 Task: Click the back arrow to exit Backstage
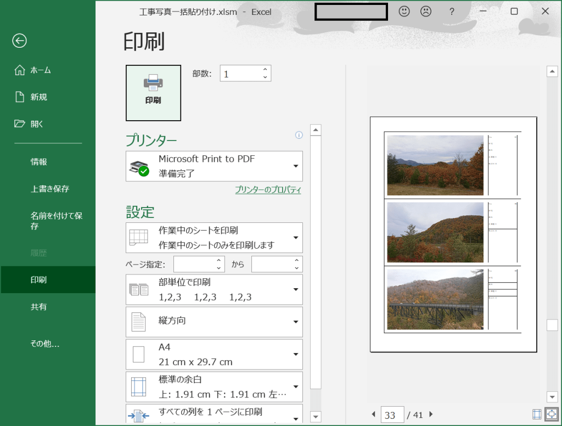click(20, 40)
